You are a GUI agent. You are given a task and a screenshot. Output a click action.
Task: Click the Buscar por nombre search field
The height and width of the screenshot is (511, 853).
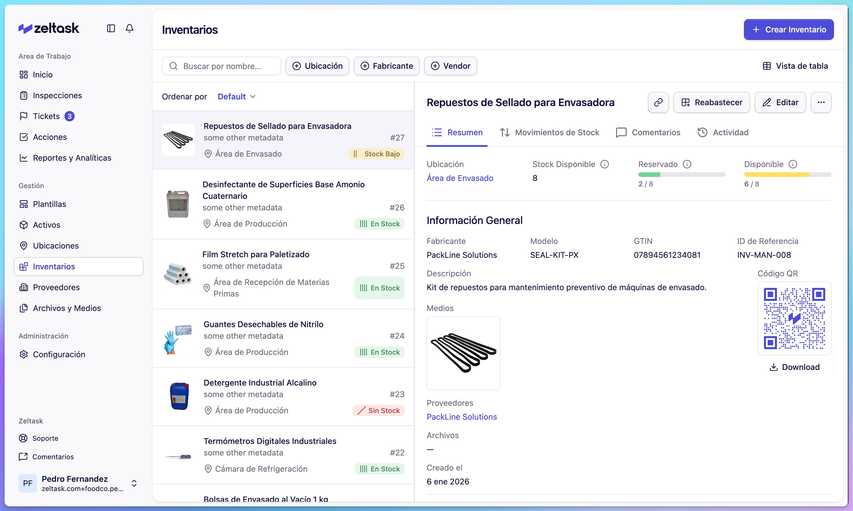click(x=221, y=66)
